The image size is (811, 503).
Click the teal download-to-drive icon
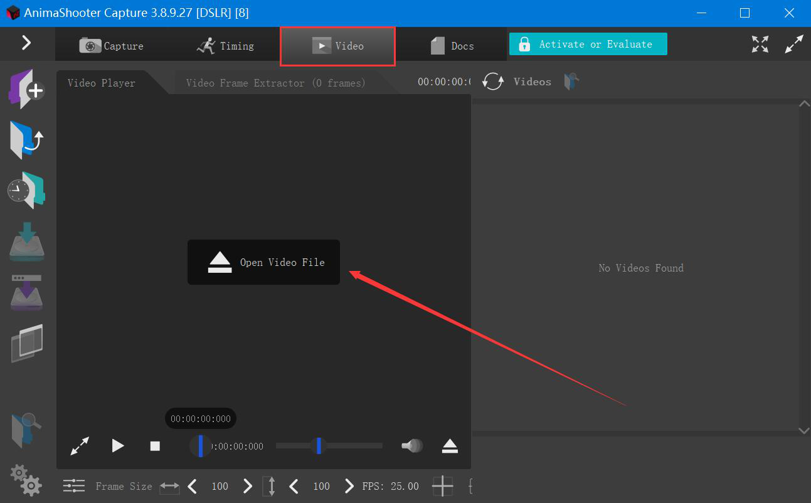(26, 243)
